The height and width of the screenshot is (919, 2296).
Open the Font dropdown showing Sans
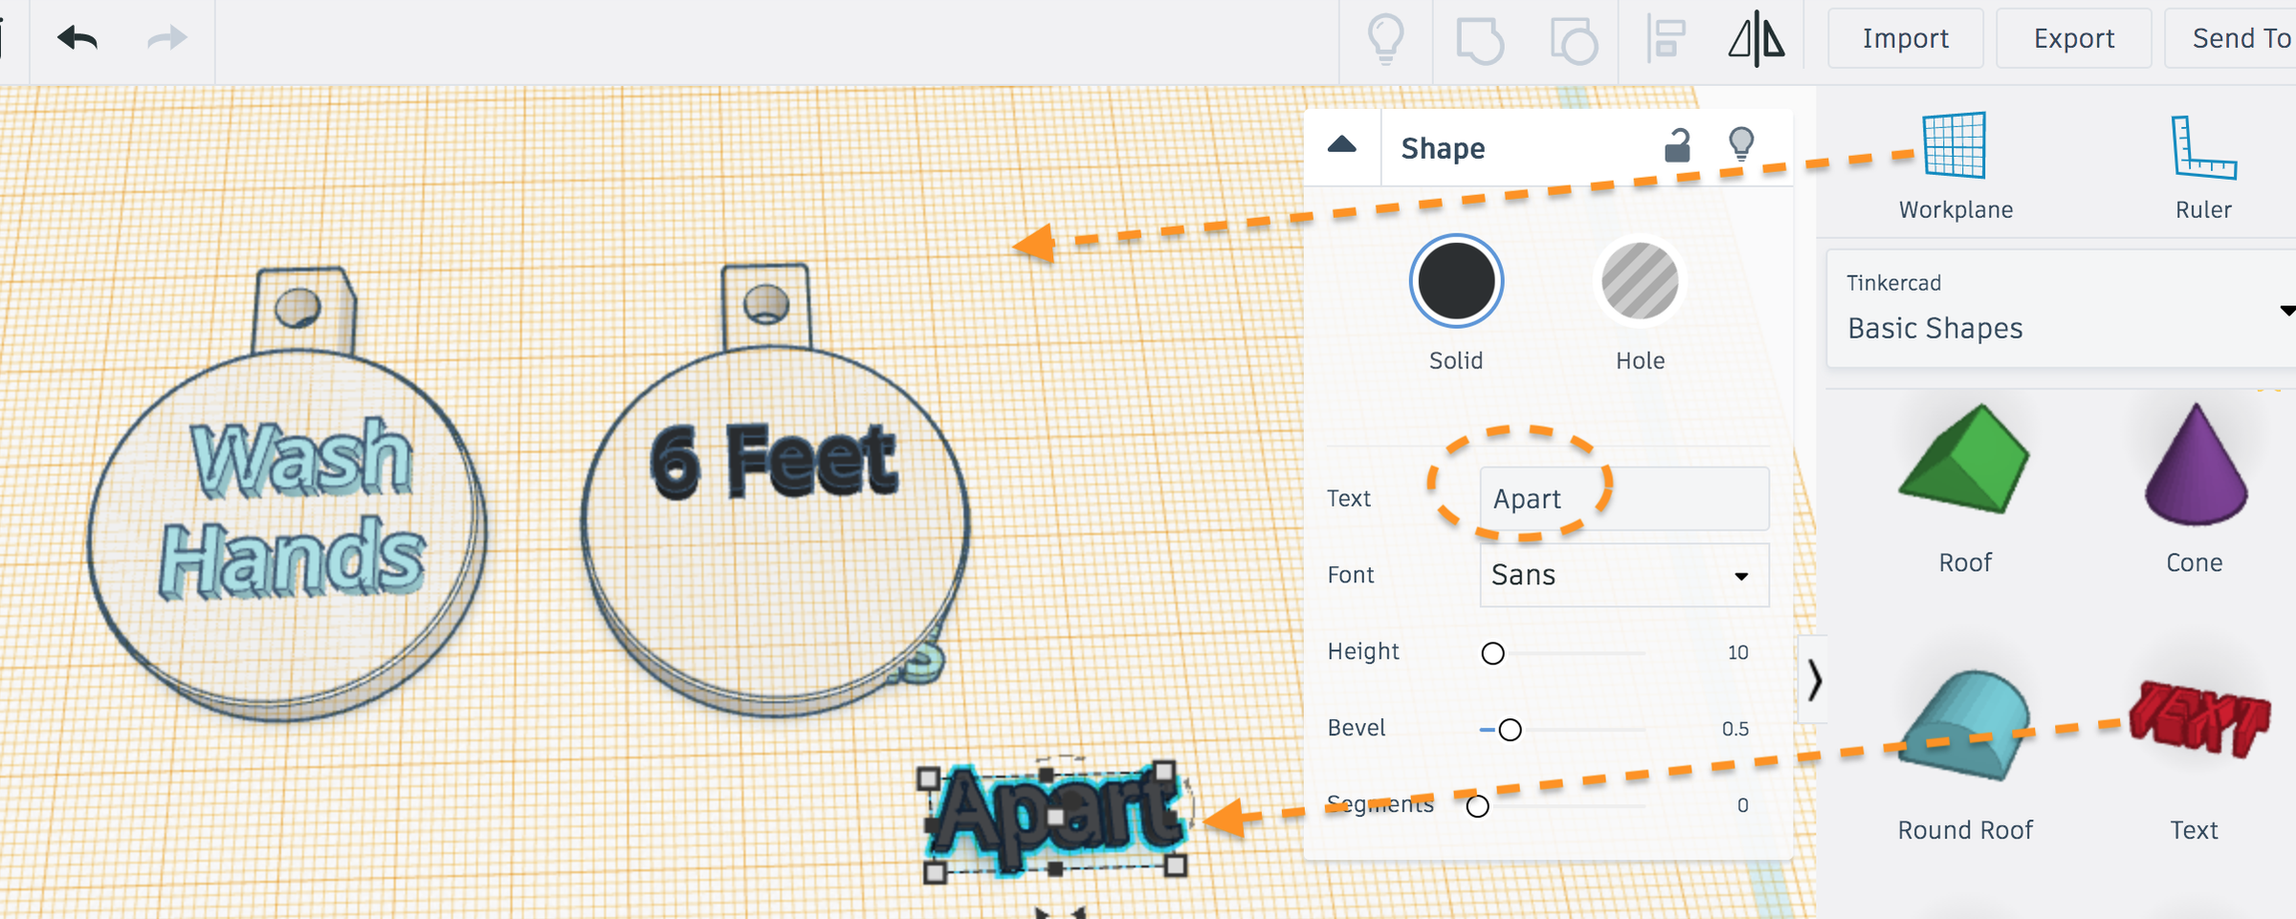tap(1623, 575)
